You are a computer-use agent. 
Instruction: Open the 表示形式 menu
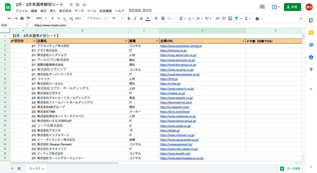coord(65,11)
